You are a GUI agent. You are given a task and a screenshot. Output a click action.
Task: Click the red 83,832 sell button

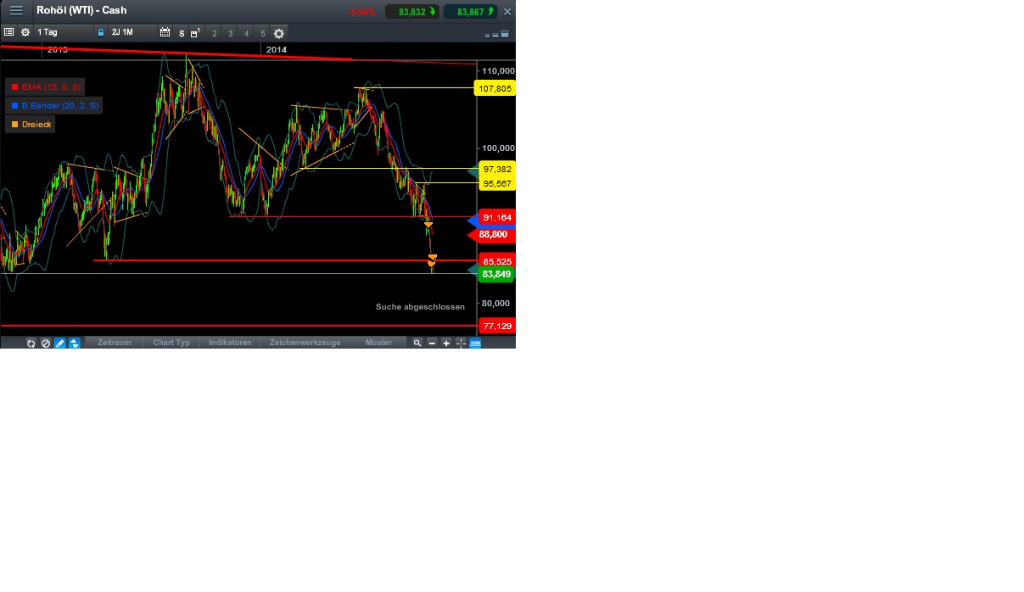pos(412,11)
